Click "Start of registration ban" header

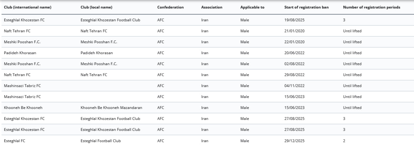tap(306, 7)
